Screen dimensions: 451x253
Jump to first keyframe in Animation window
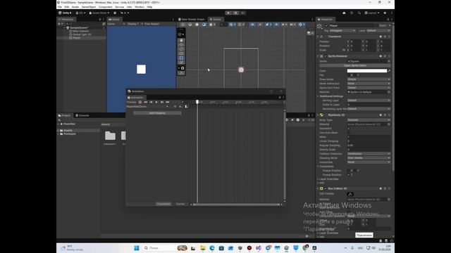coord(146,102)
